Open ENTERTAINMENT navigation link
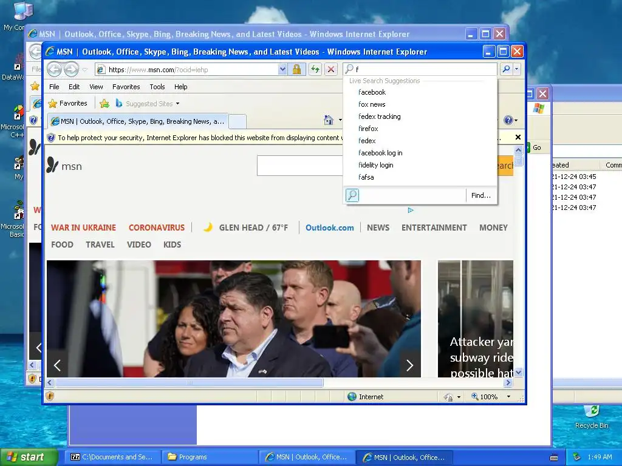622x466 pixels. click(x=434, y=228)
